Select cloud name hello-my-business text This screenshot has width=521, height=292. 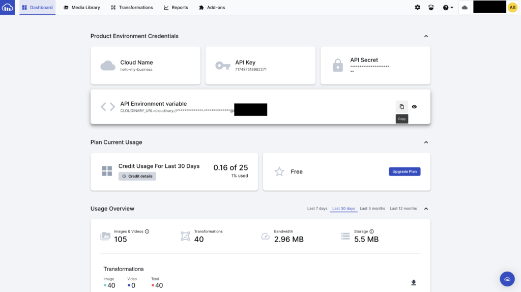coord(136,69)
